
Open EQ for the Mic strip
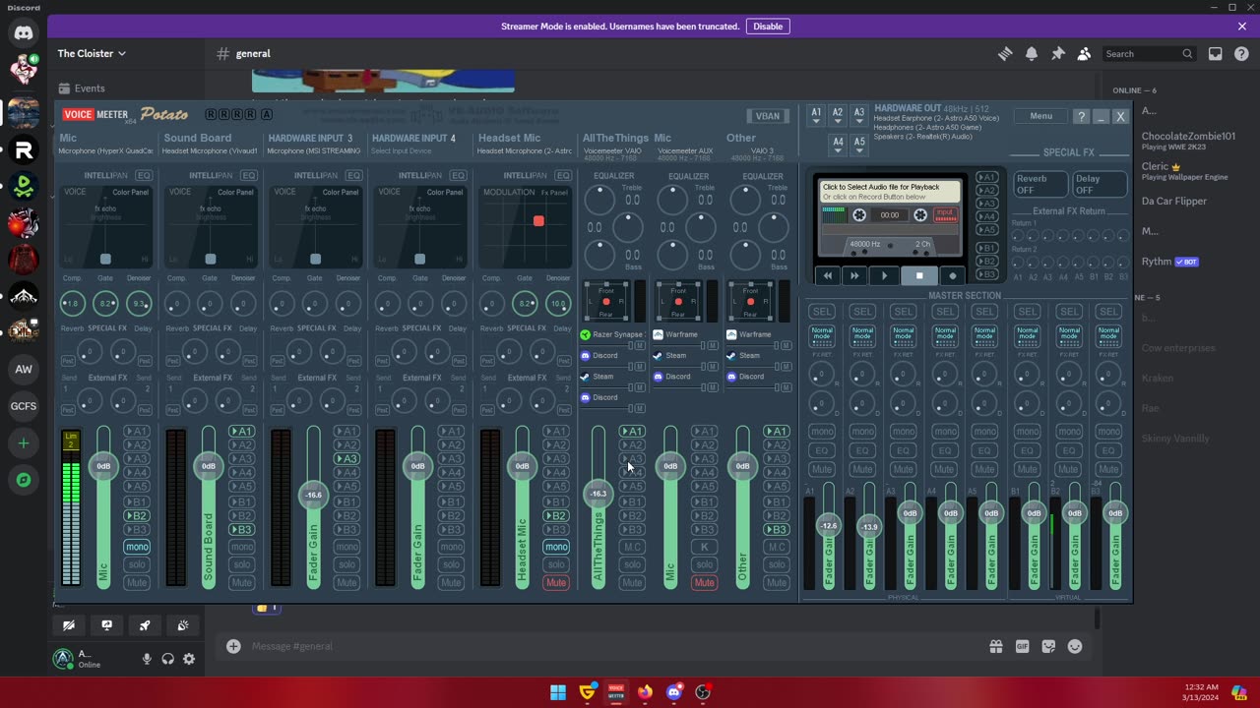coord(144,175)
